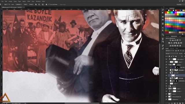Open path operations in options bar

(36, 5)
